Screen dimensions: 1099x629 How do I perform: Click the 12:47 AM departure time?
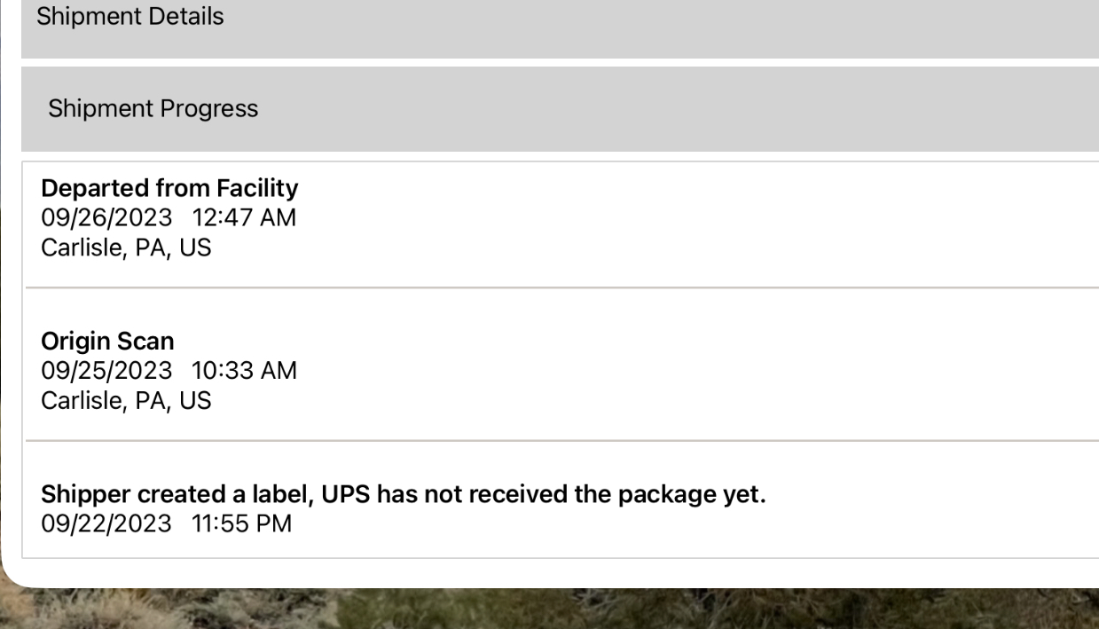[244, 217]
